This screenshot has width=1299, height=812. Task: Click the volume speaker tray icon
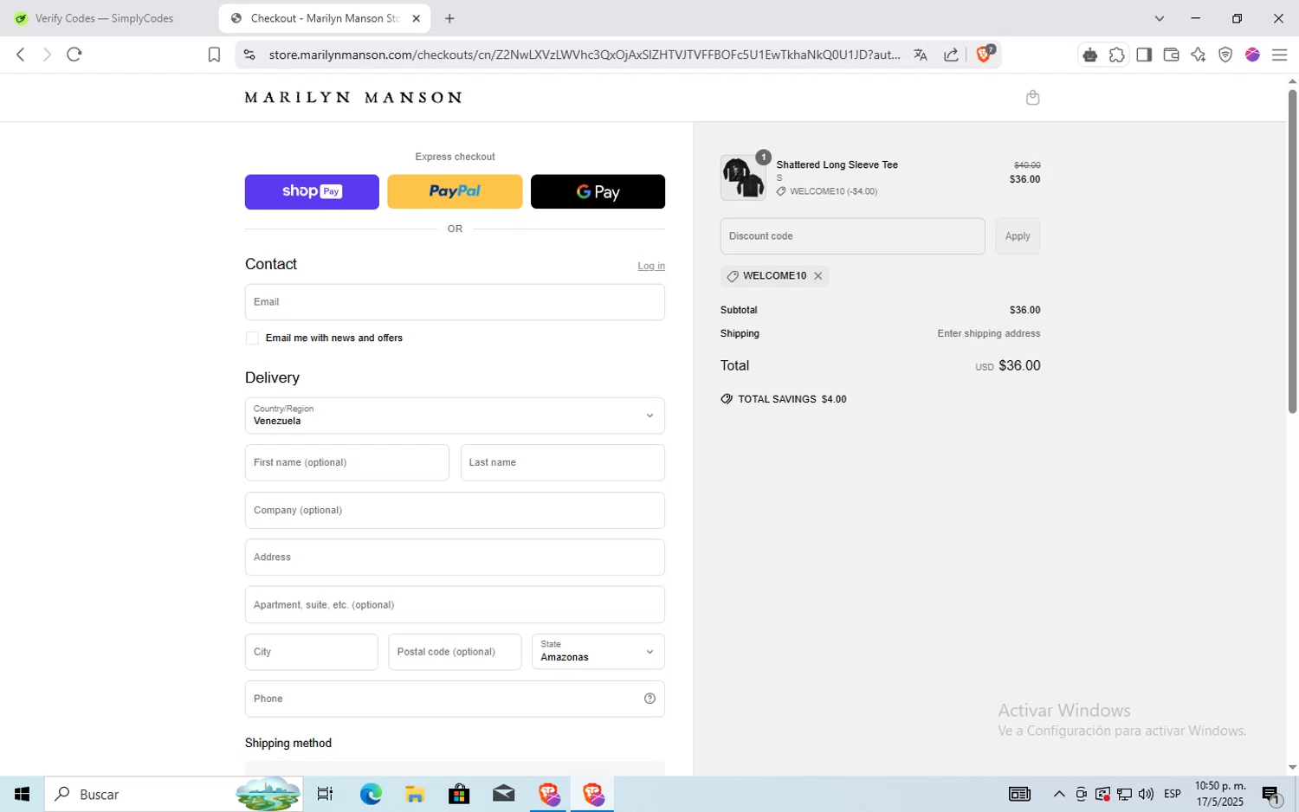(x=1146, y=794)
